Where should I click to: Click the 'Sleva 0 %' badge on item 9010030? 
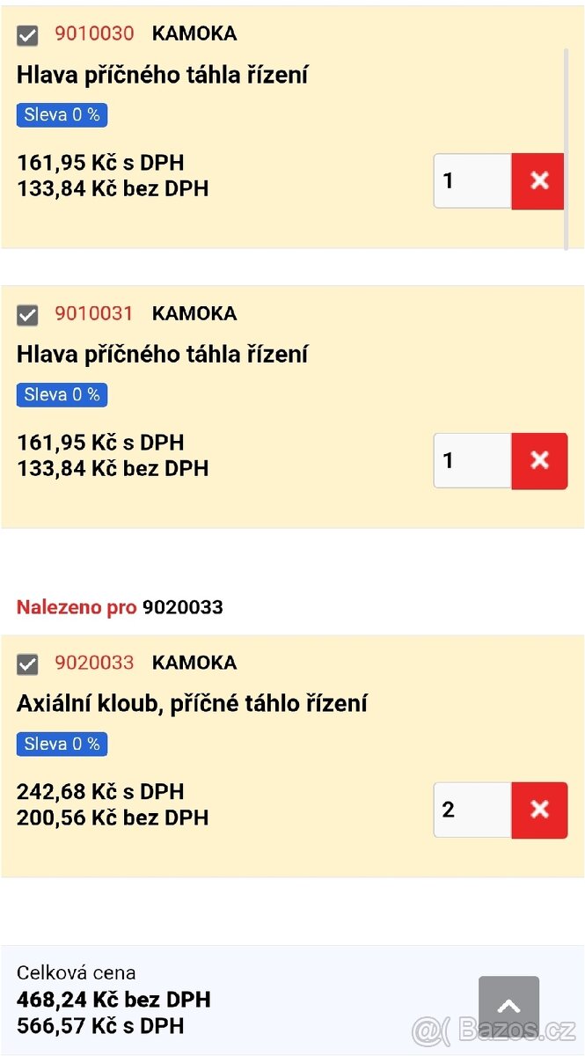[x=62, y=114]
